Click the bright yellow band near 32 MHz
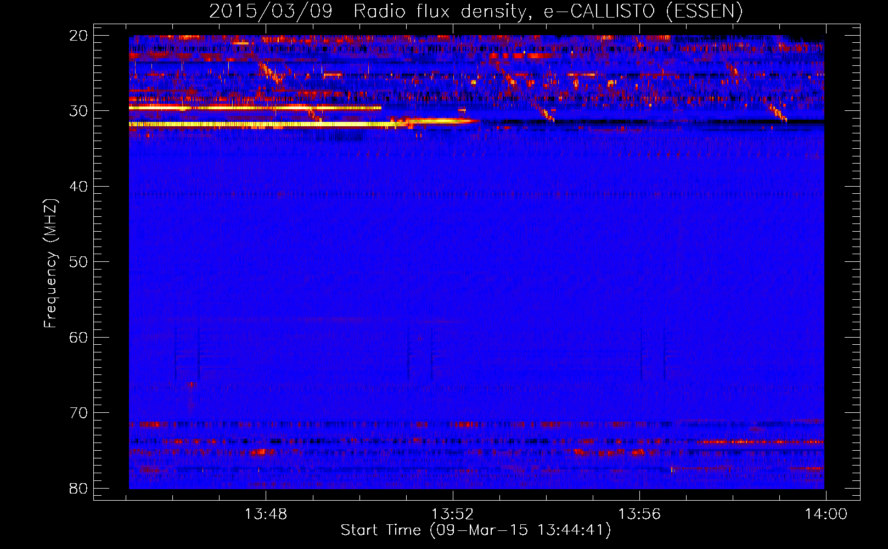Screen dimensions: 888x549 point(269,125)
